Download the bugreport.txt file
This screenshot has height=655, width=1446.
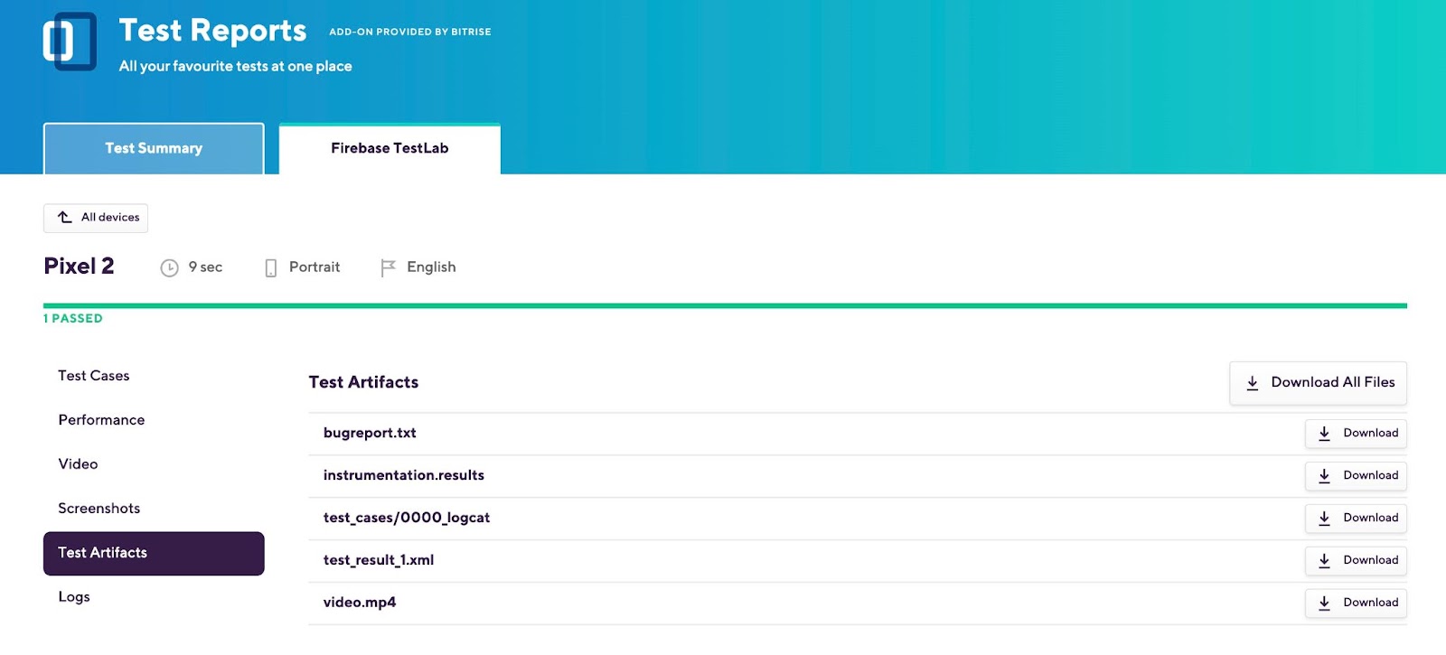[1356, 434]
